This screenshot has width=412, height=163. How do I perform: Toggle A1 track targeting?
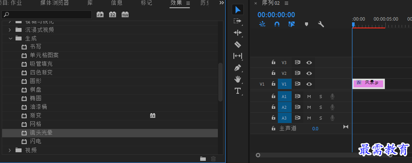[x=285, y=96]
